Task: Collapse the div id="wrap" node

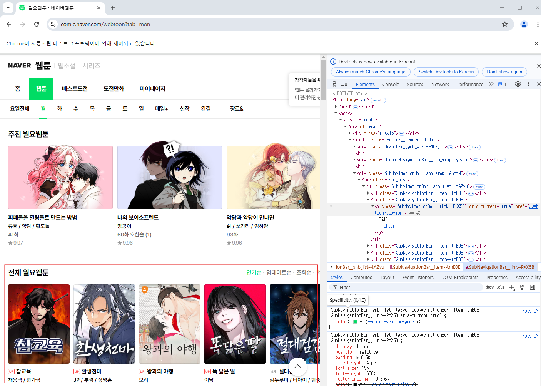Action: 345,126
